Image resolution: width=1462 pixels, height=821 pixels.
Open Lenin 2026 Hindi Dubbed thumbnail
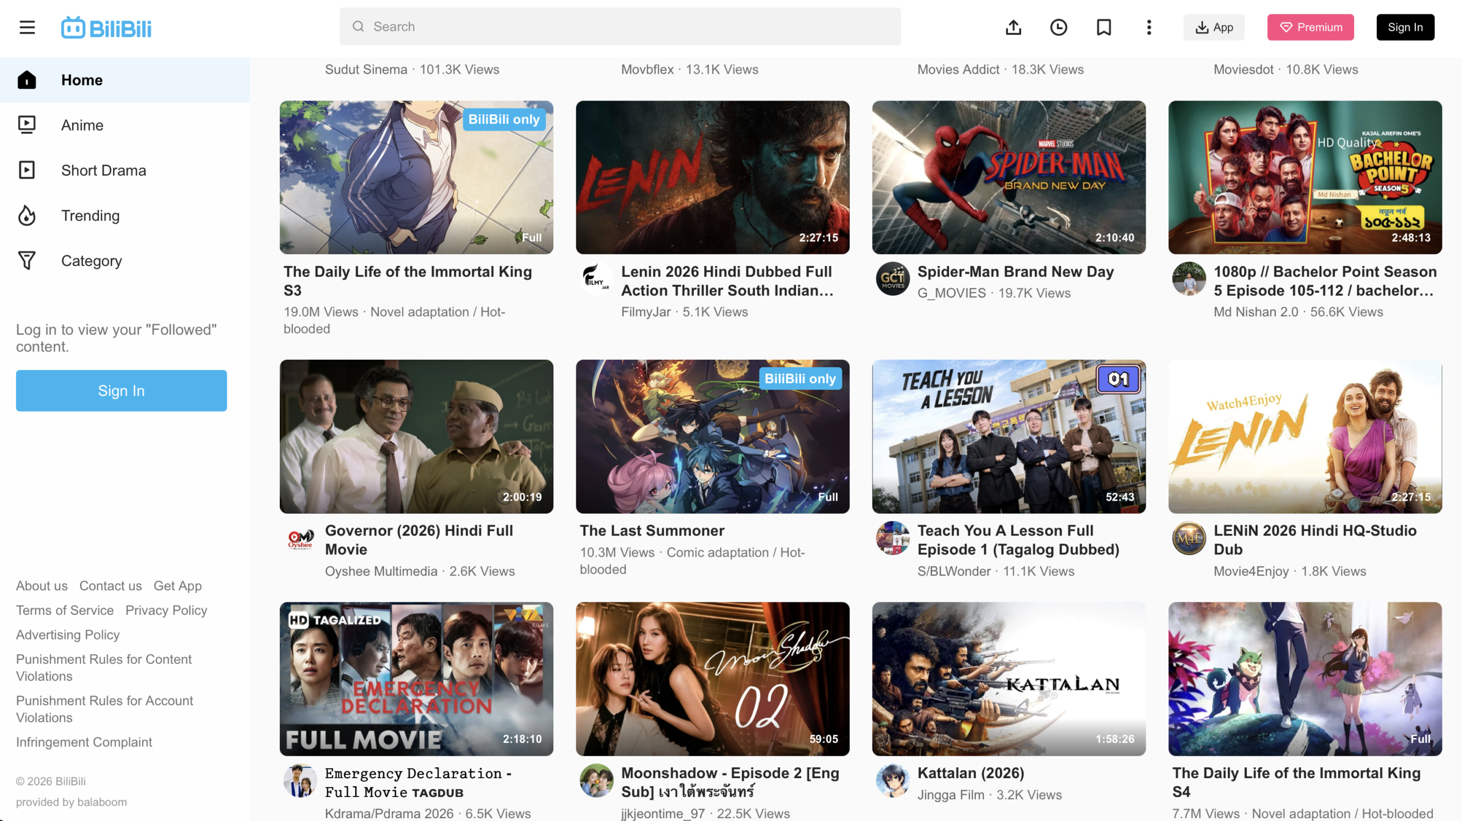pyautogui.click(x=713, y=178)
